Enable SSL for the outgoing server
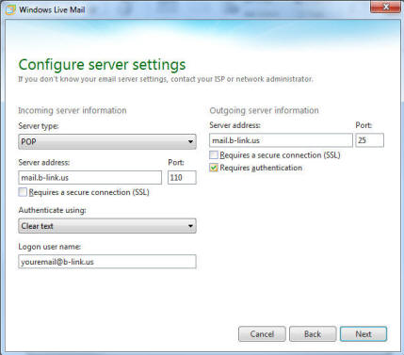This screenshot has height=355, width=404. (x=214, y=155)
